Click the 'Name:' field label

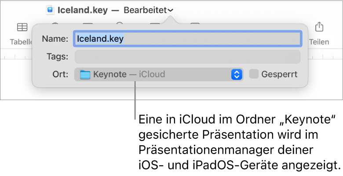tap(55, 39)
